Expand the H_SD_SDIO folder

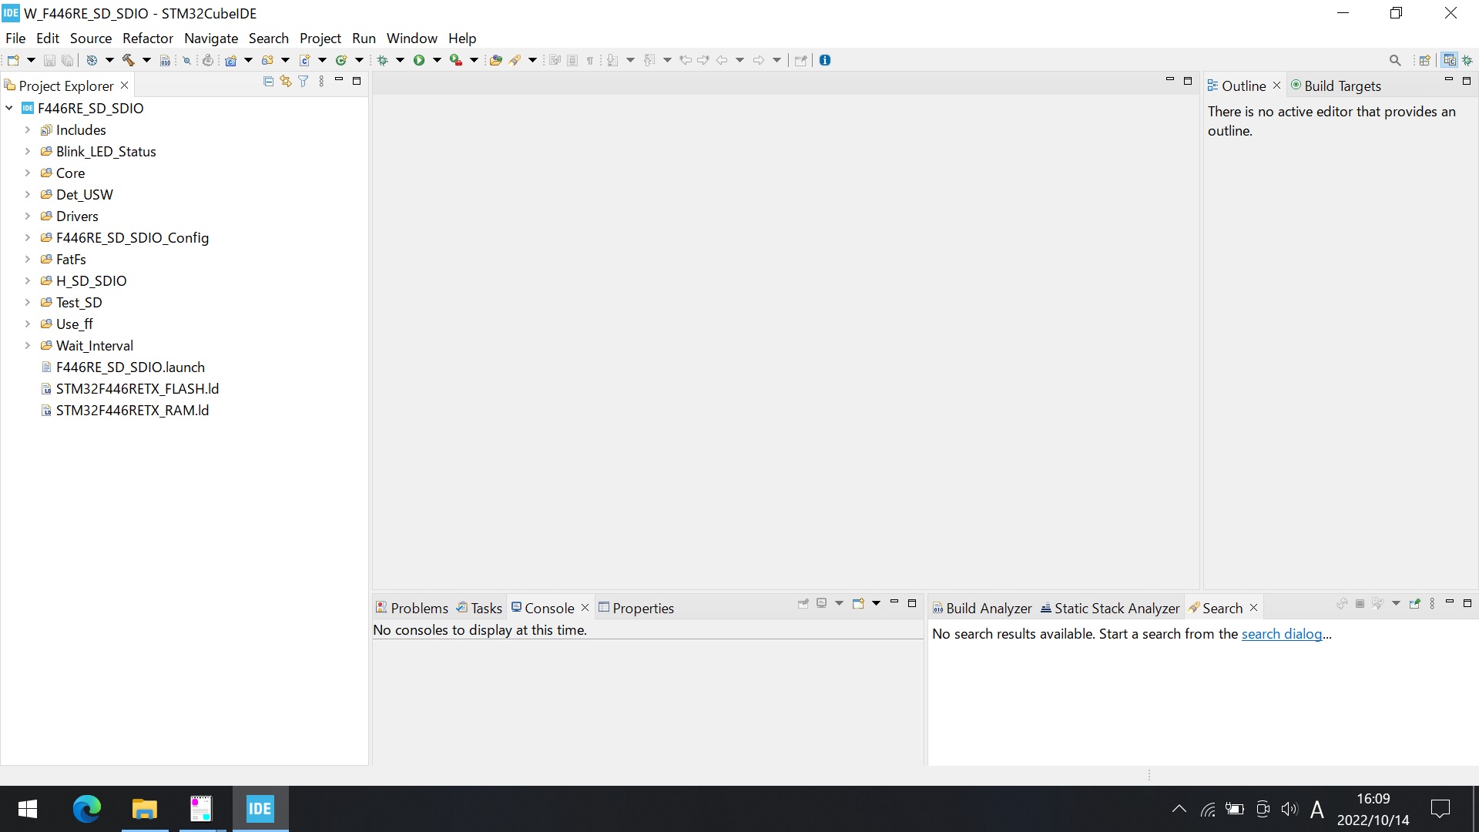26,280
